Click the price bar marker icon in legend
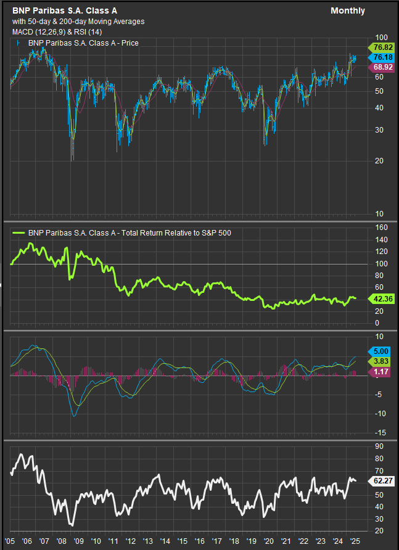Viewport: 399px width, 550px height. 19,43
